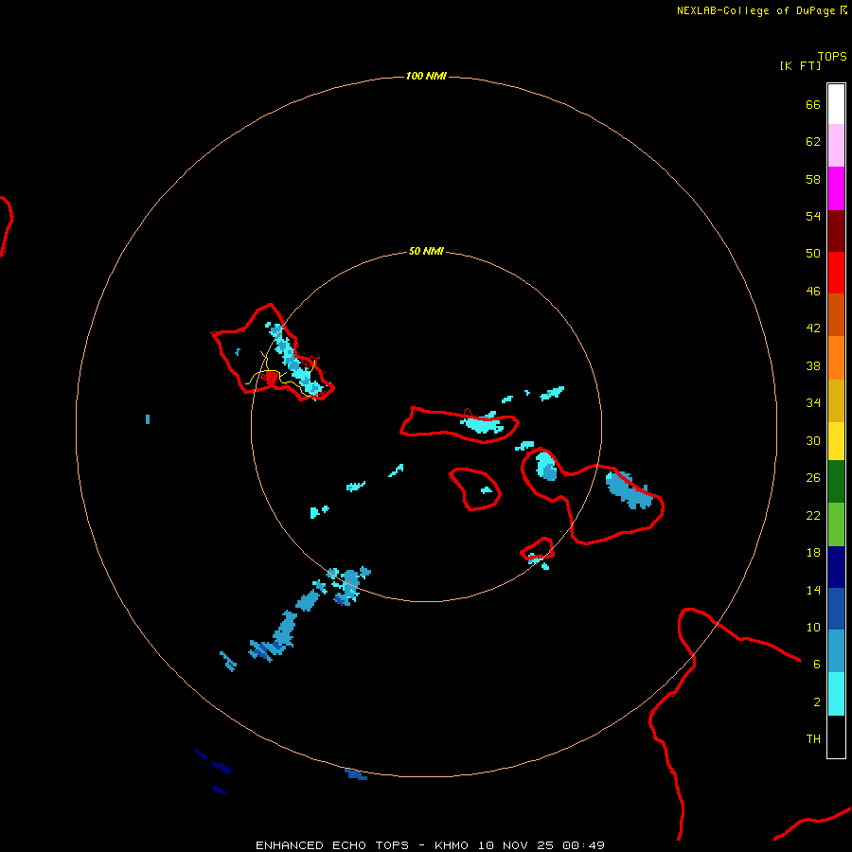Click the NEXLAB-College of DuPage text
Screen dimensions: 852x852
(x=755, y=10)
